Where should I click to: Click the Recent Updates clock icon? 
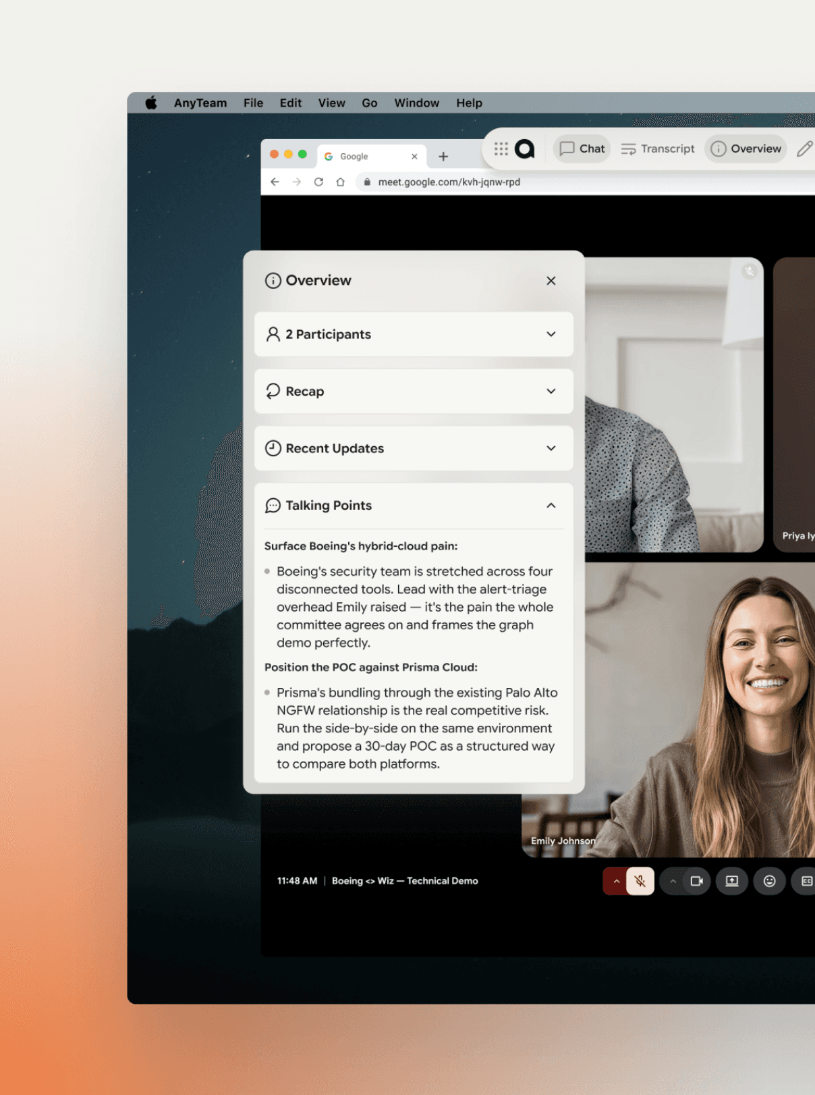pos(273,448)
